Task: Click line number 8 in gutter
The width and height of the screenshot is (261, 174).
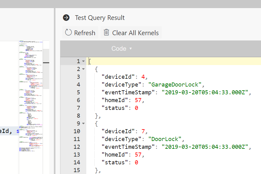Action: click(78, 115)
